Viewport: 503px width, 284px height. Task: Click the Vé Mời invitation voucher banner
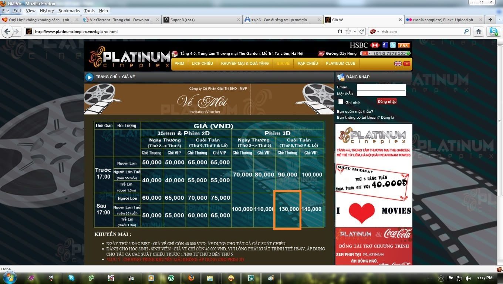[x=209, y=99]
